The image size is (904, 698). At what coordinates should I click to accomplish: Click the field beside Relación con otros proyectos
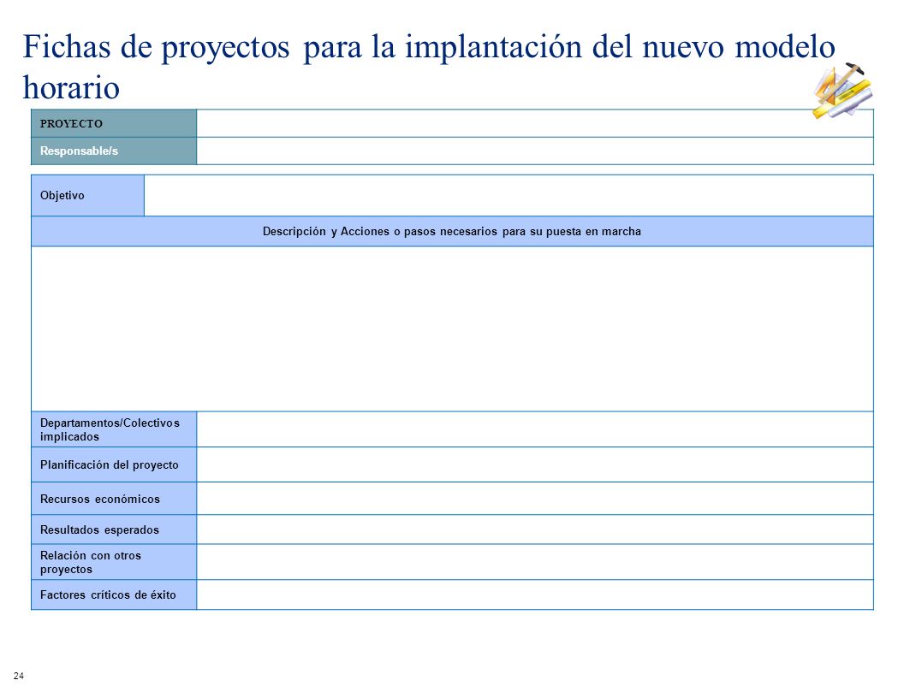coord(535,562)
